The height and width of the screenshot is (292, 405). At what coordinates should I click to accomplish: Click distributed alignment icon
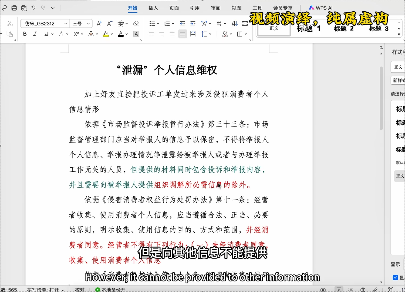[x=193, y=34]
